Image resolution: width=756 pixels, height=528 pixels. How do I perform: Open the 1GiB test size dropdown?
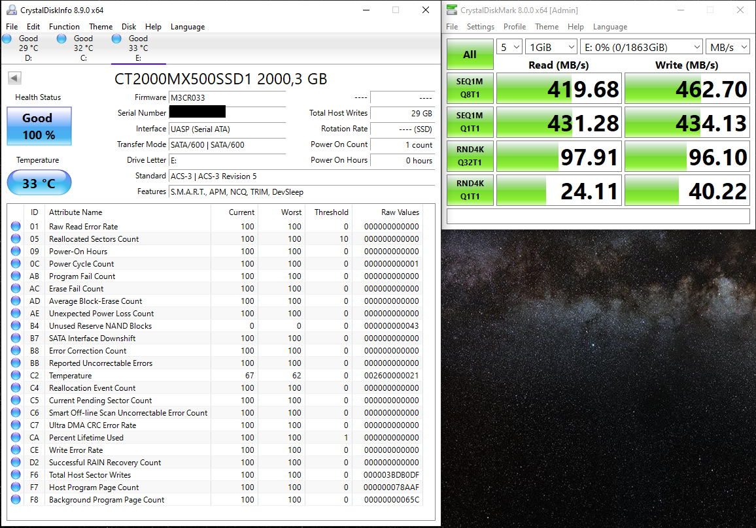551,47
